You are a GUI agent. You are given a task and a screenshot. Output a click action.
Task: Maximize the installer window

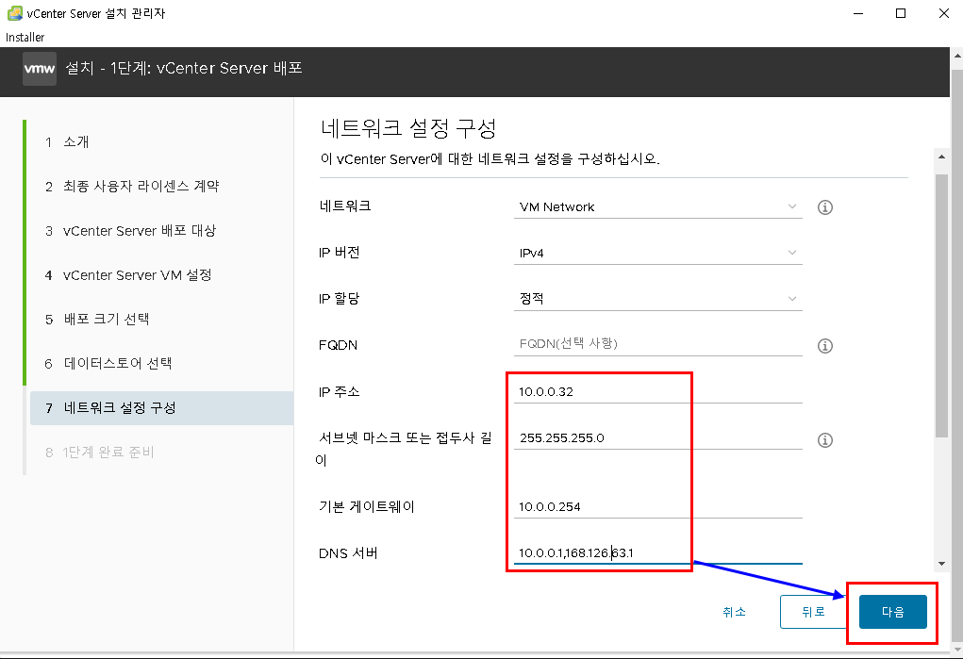tap(901, 13)
